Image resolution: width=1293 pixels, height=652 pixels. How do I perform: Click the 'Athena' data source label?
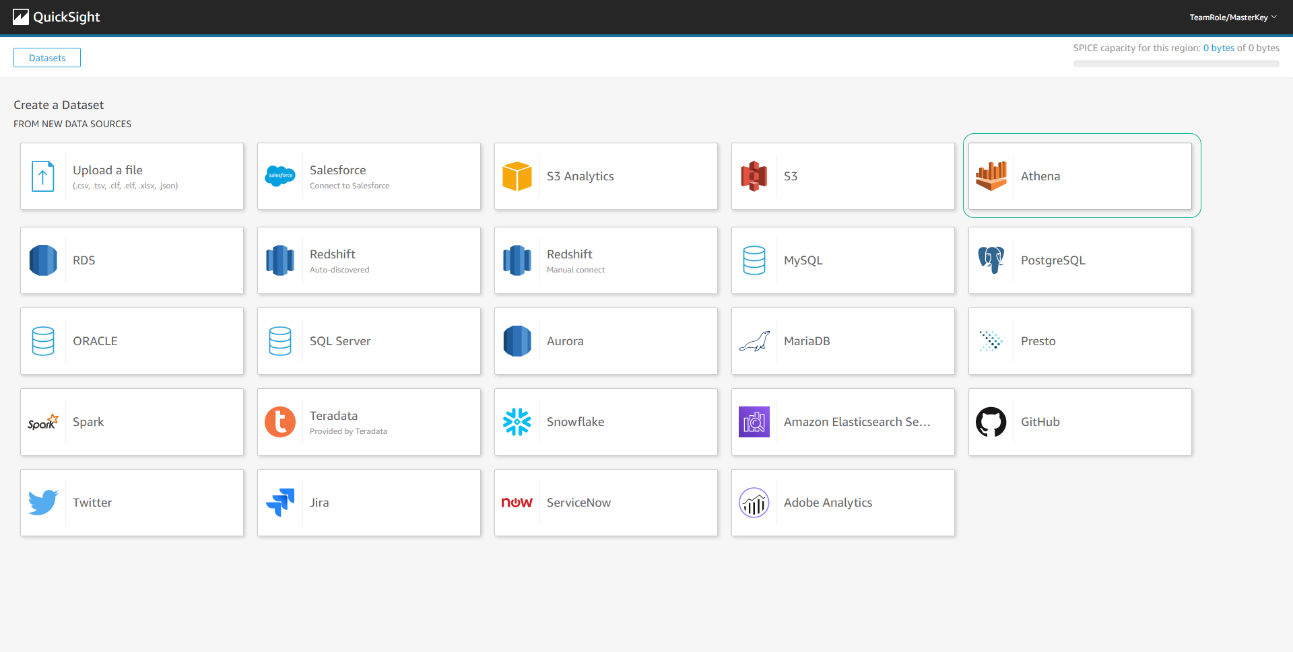[1040, 176]
